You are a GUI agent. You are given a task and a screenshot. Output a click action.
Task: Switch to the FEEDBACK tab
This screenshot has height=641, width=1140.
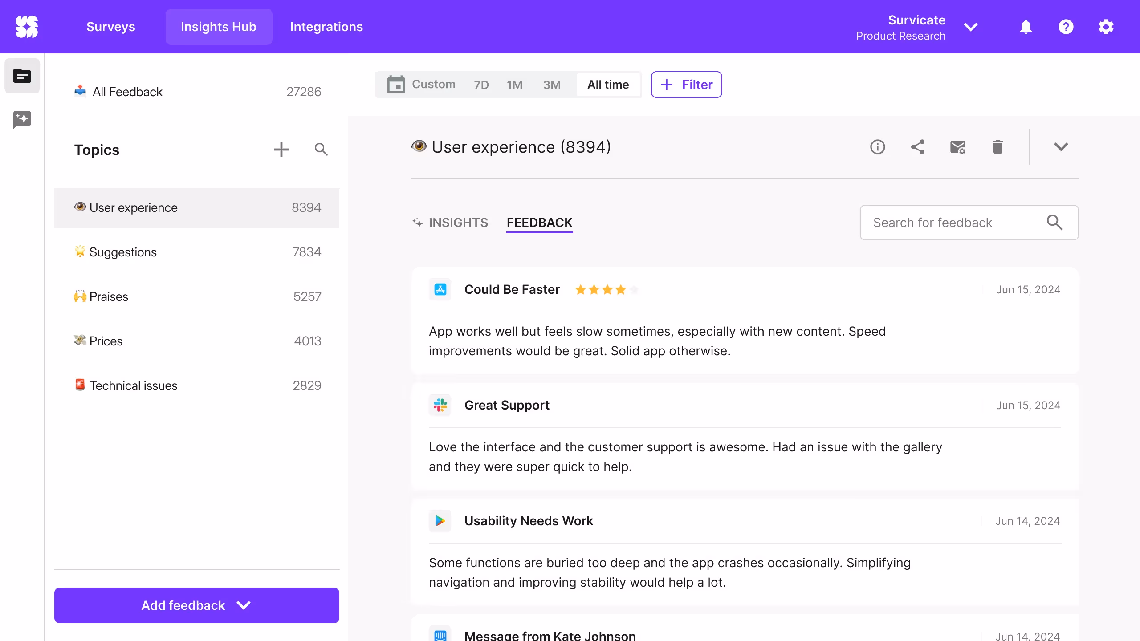tap(540, 223)
